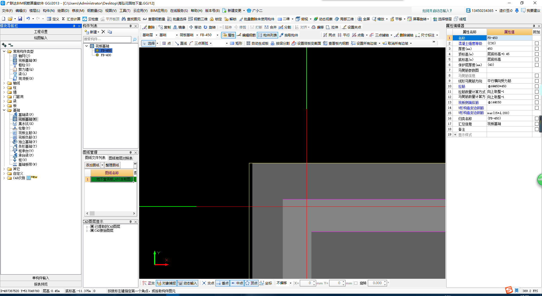Toggle checkbox for 混凝土强度等级 row
Viewport: 542px width, 296px height.
(x=537, y=43)
